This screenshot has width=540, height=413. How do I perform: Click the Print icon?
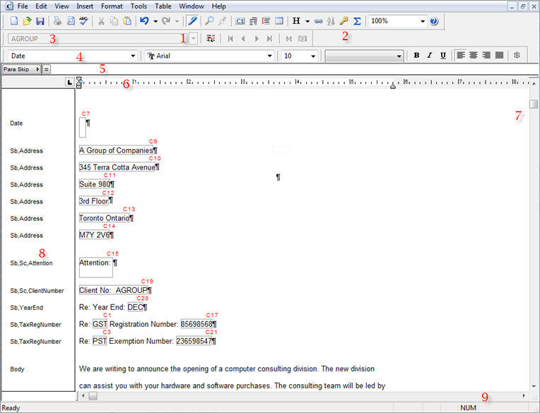pos(57,21)
